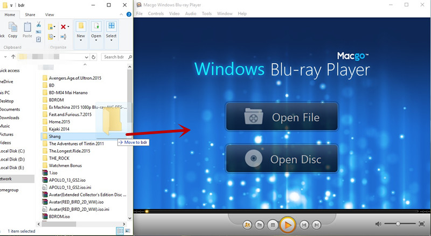The width and height of the screenshot is (431, 236).
Task: Click the Open Disc button
Action: tap(282, 159)
